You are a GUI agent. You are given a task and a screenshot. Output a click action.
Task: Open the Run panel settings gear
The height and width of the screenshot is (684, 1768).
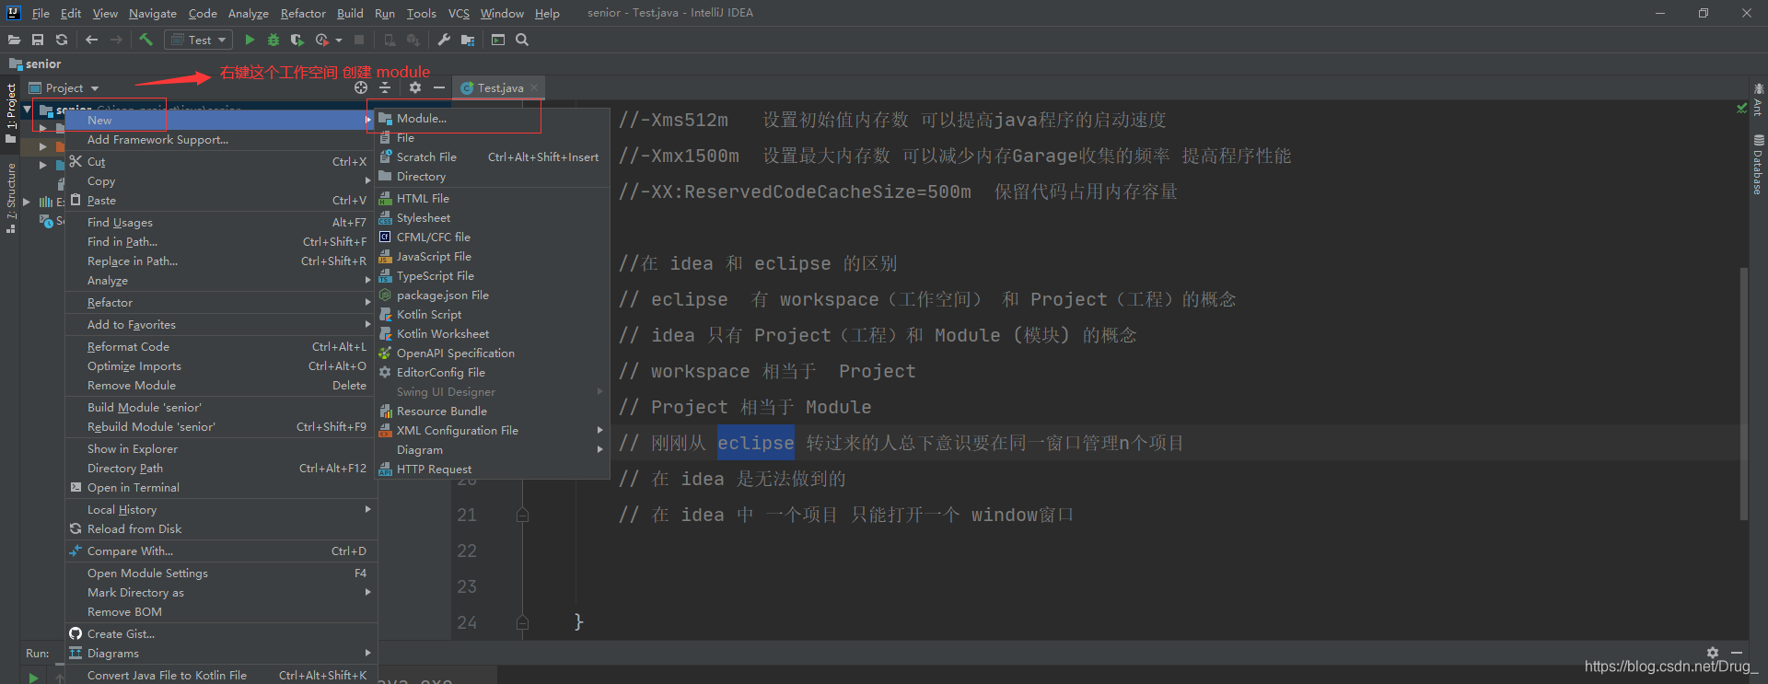point(1713,653)
